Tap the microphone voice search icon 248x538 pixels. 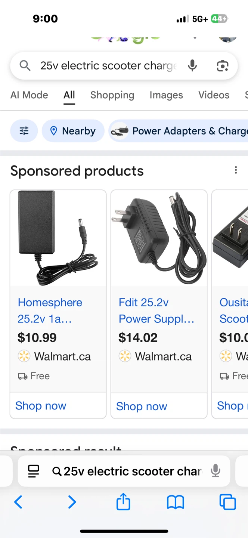tap(192, 66)
